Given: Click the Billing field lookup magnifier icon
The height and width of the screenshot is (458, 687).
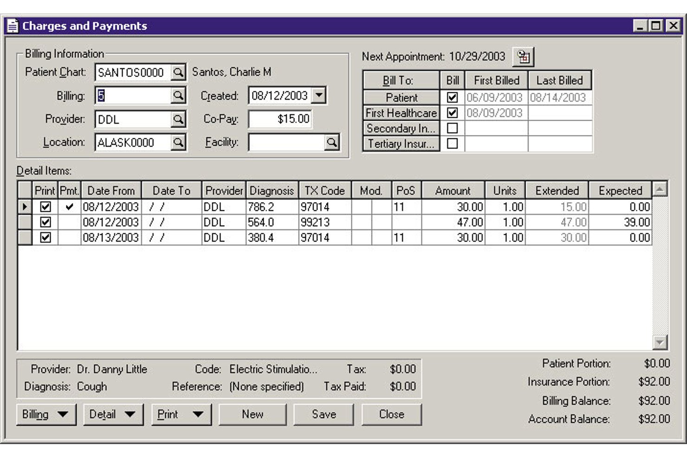Looking at the screenshot, I should 178,96.
